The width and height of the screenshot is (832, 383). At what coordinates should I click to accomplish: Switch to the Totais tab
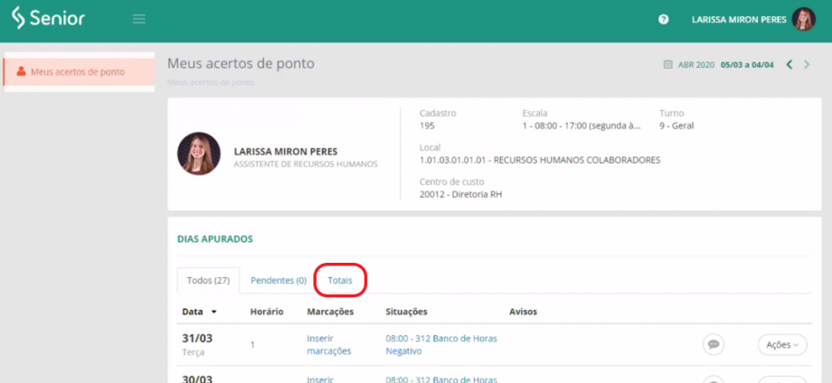coord(340,281)
